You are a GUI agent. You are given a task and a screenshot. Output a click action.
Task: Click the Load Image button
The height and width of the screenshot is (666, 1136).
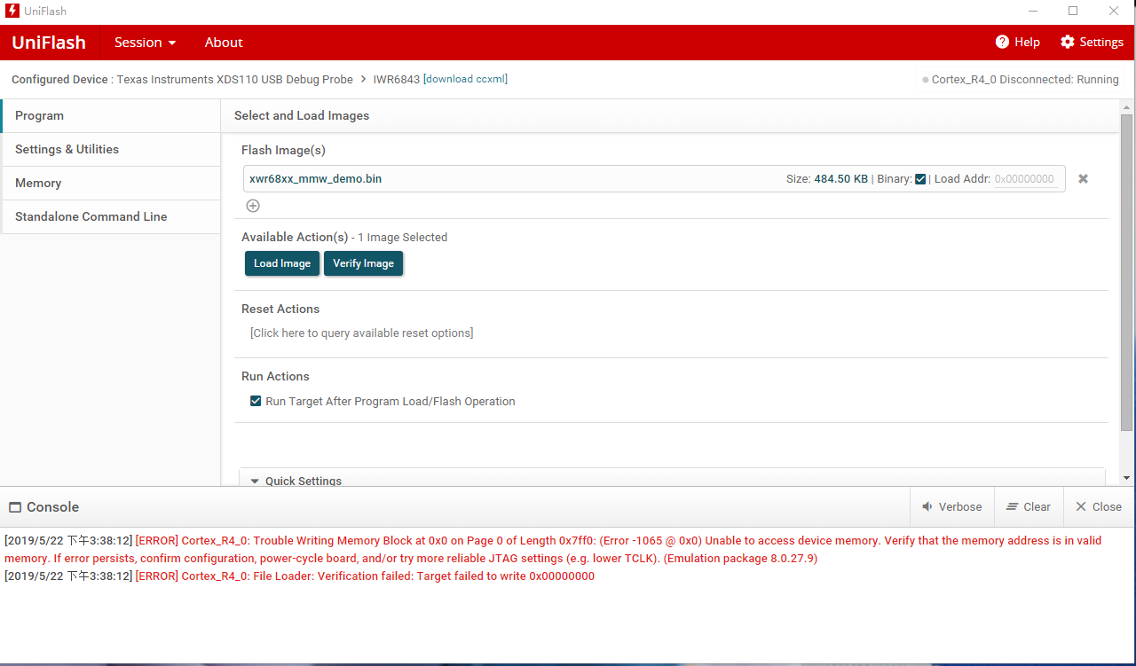click(281, 262)
